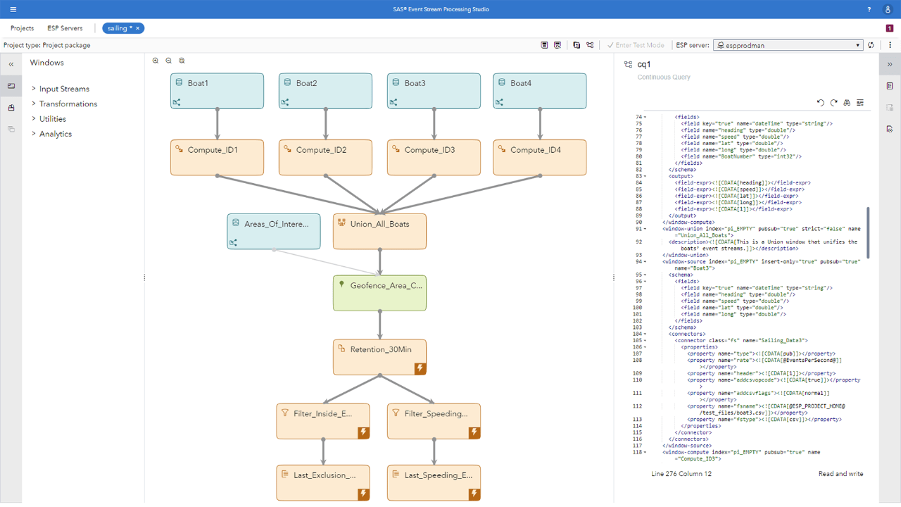Click the continuous query toolbar icon
Image resolution: width=901 pixels, height=507 pixels.
(x=590, y=45)
